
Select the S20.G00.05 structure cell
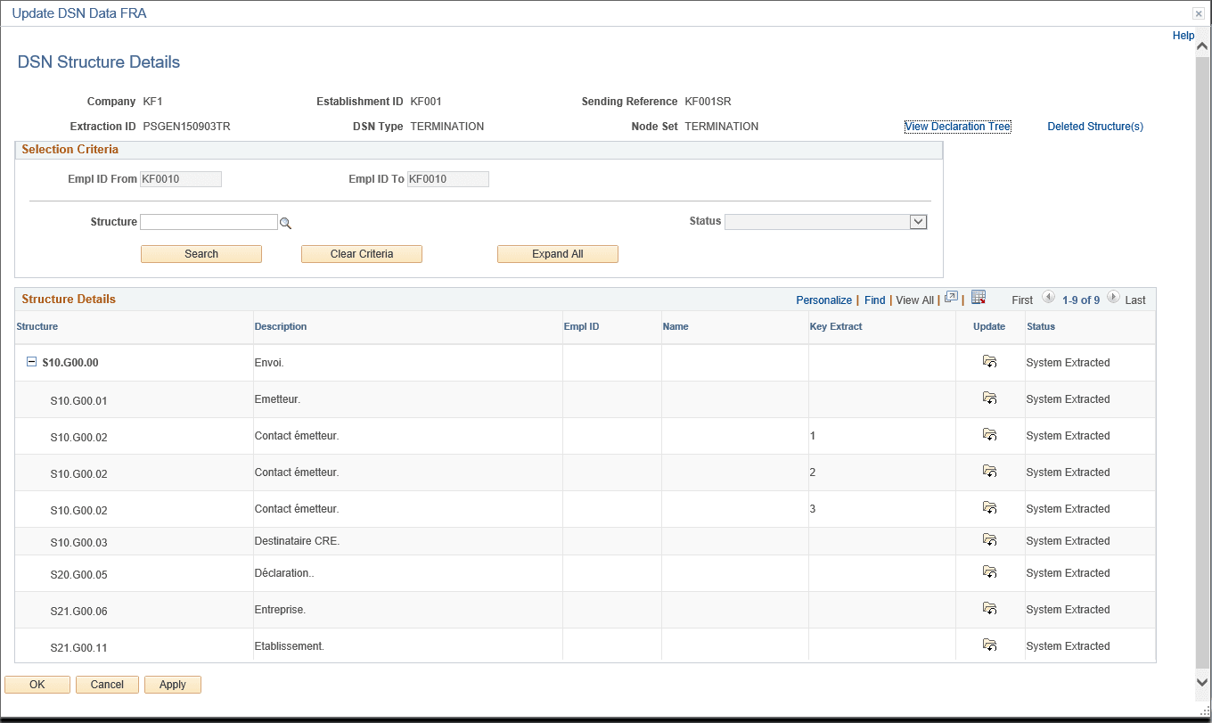[79, 575]
